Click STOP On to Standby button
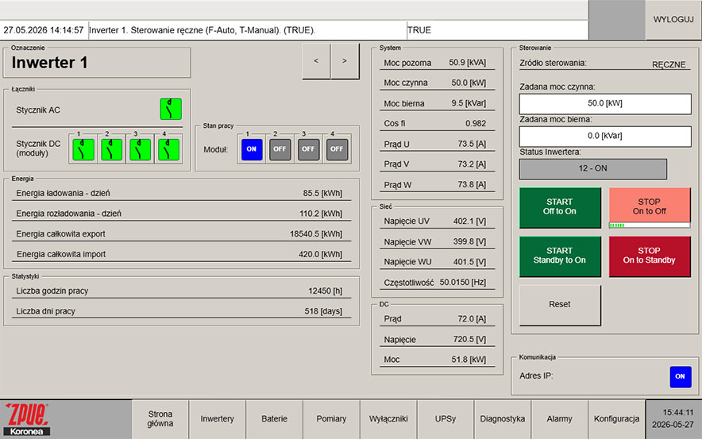 649,256
